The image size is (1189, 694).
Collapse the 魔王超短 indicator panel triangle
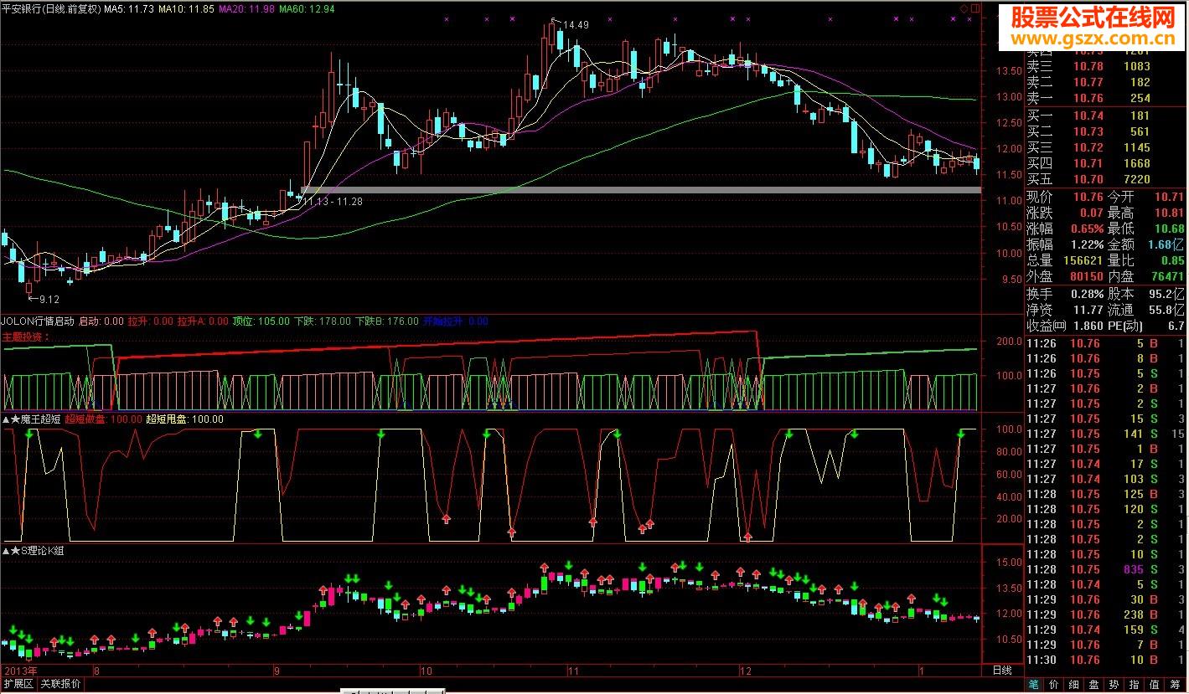tap(7, 419)
